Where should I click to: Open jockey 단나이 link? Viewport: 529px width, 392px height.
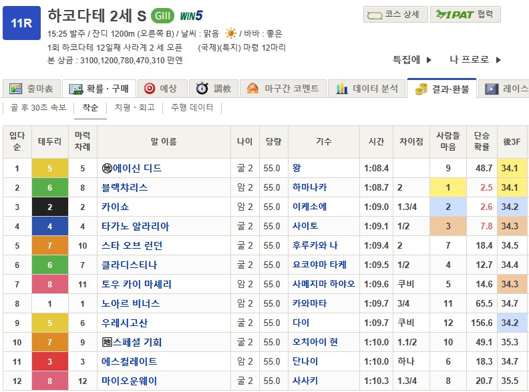point(305,362)
